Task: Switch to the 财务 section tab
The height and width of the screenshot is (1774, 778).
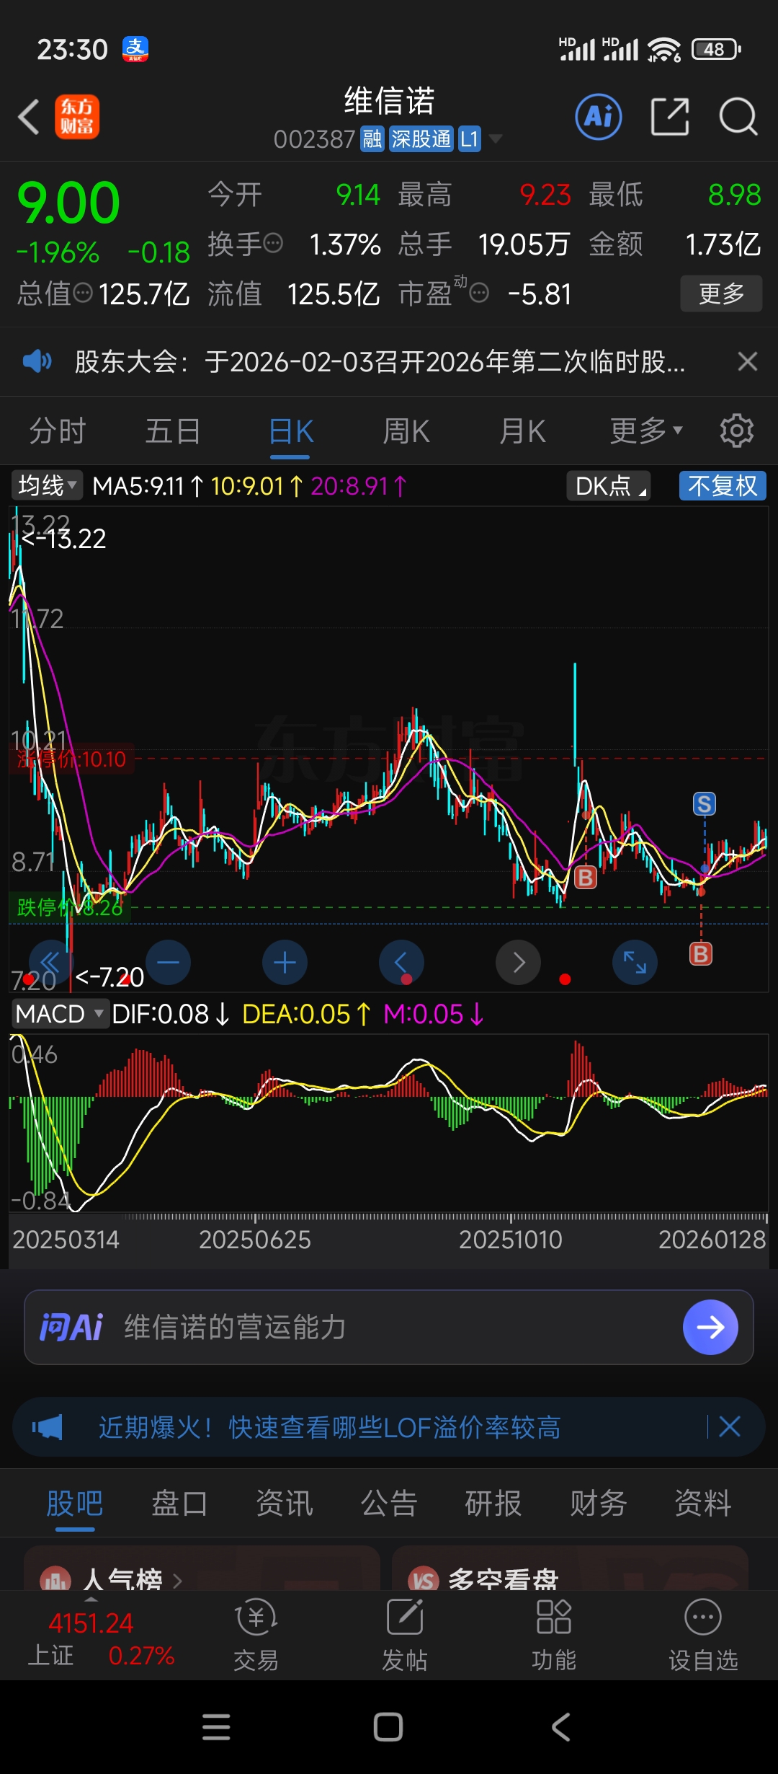Action: tap(599, 1504)
